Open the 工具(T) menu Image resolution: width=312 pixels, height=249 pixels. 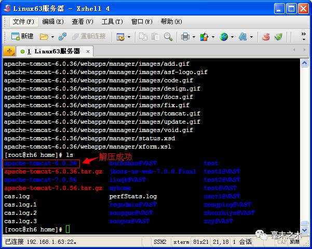coord(112,21)
